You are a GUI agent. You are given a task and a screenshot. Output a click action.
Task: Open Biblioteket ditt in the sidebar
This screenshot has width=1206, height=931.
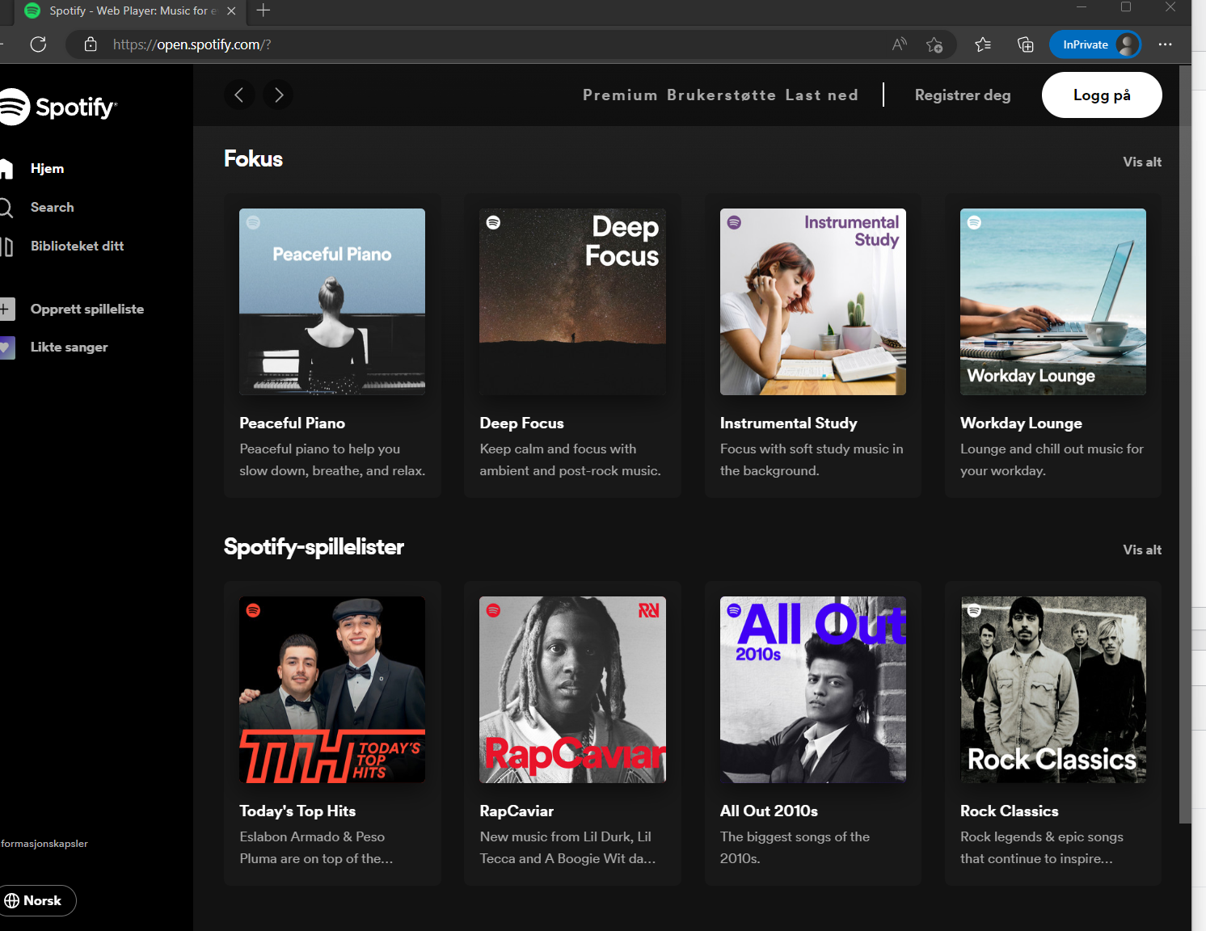77,246
